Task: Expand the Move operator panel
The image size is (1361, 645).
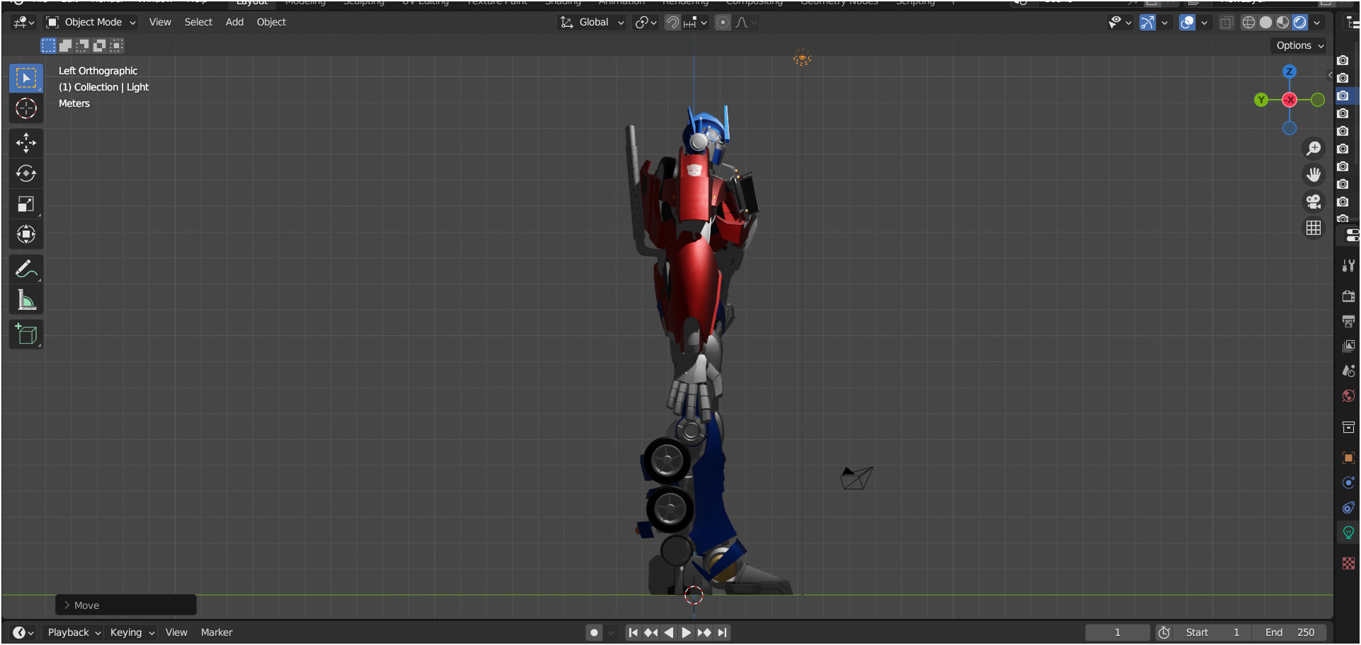Action: [126, 605]
